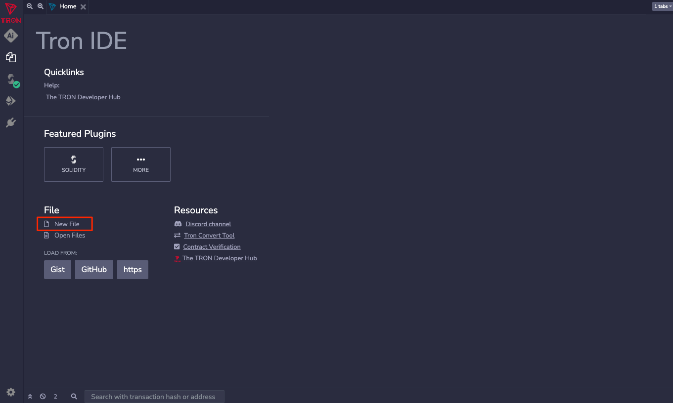Create a New File
Viewport: 673px width, 403px height.
(67, 224)
